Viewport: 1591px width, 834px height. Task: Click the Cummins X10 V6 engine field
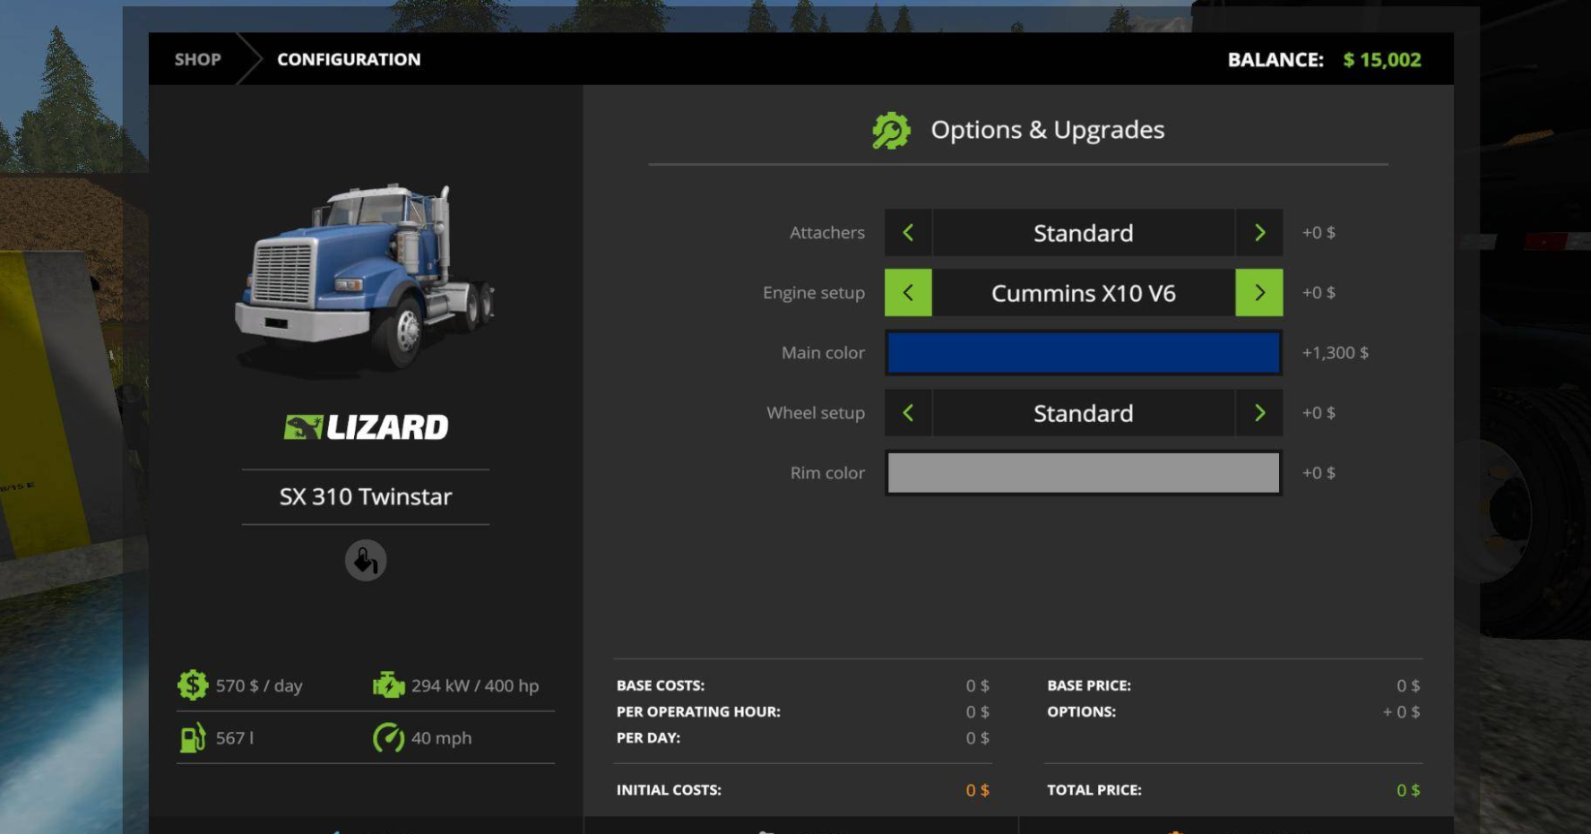pos(1083,293)
